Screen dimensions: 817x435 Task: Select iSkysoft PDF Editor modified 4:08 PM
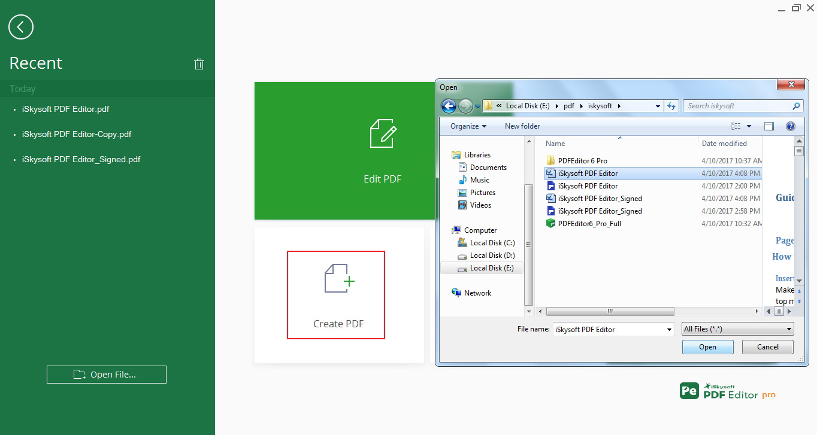(x=653, y=174)
